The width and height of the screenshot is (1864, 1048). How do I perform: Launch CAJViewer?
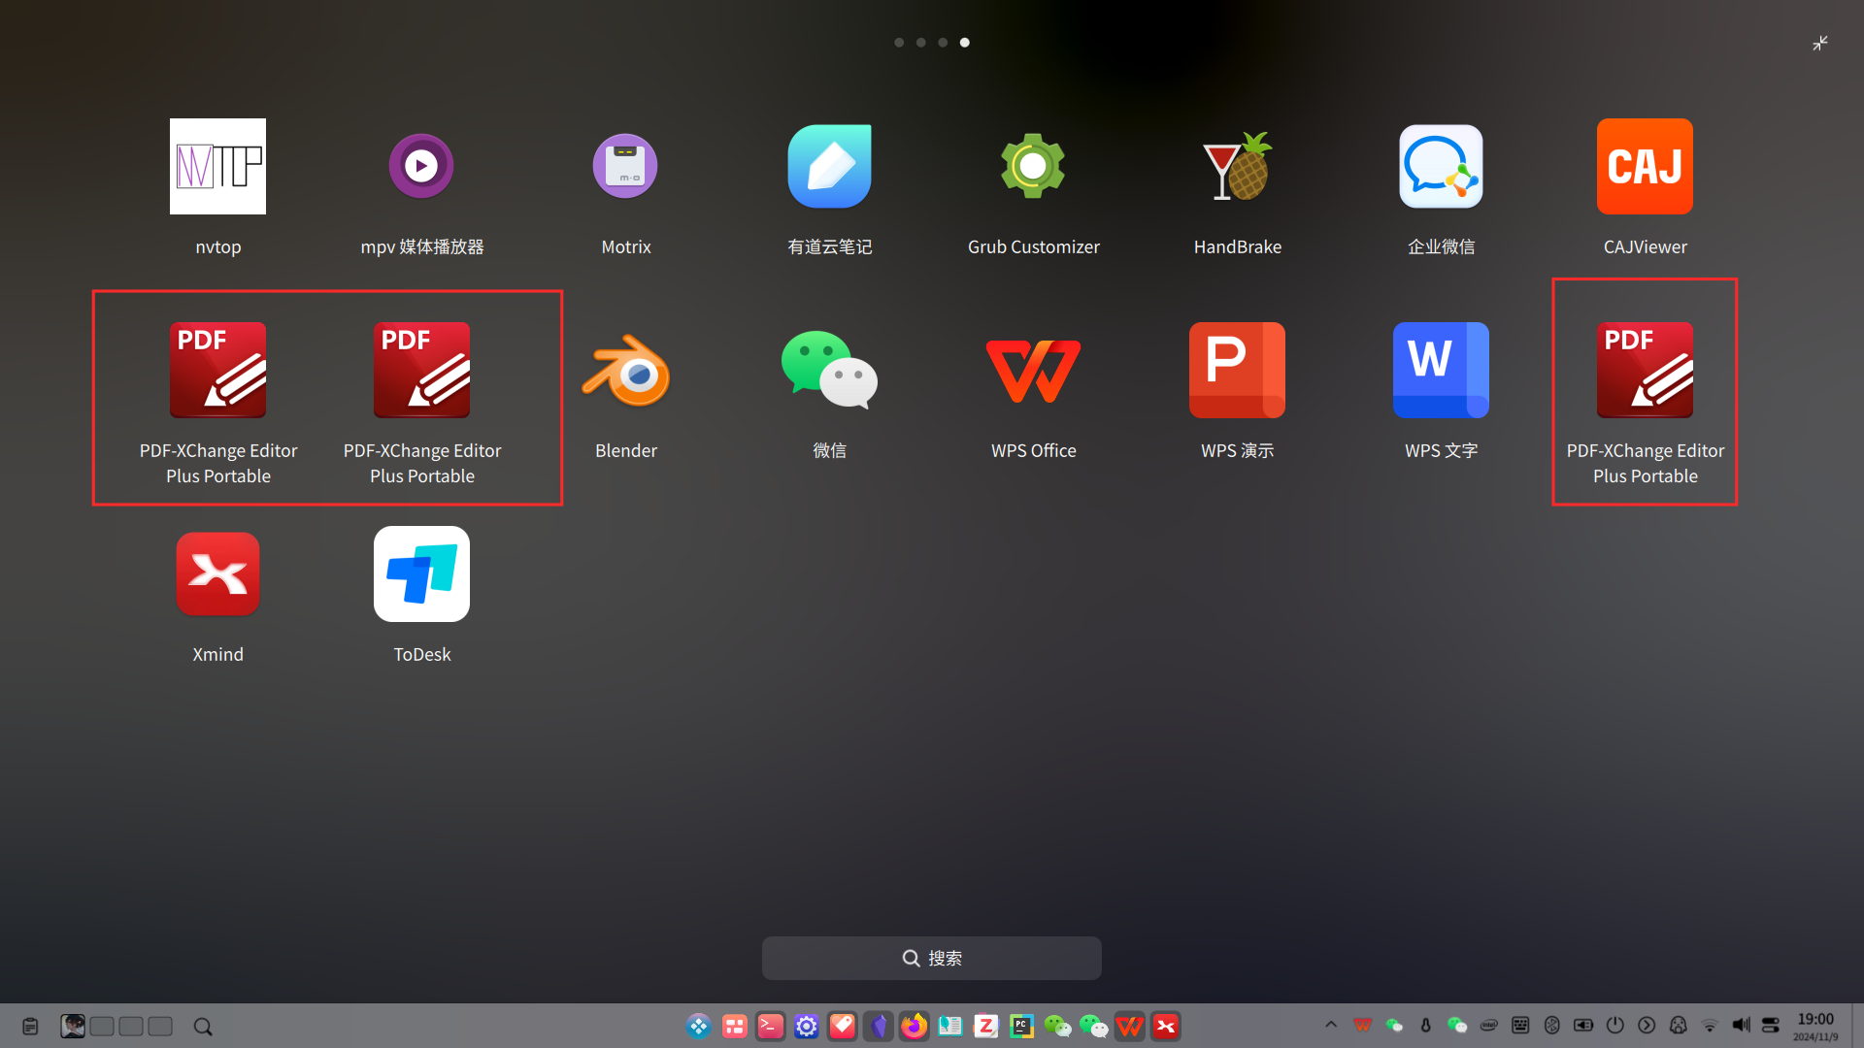coord(1645,166)
